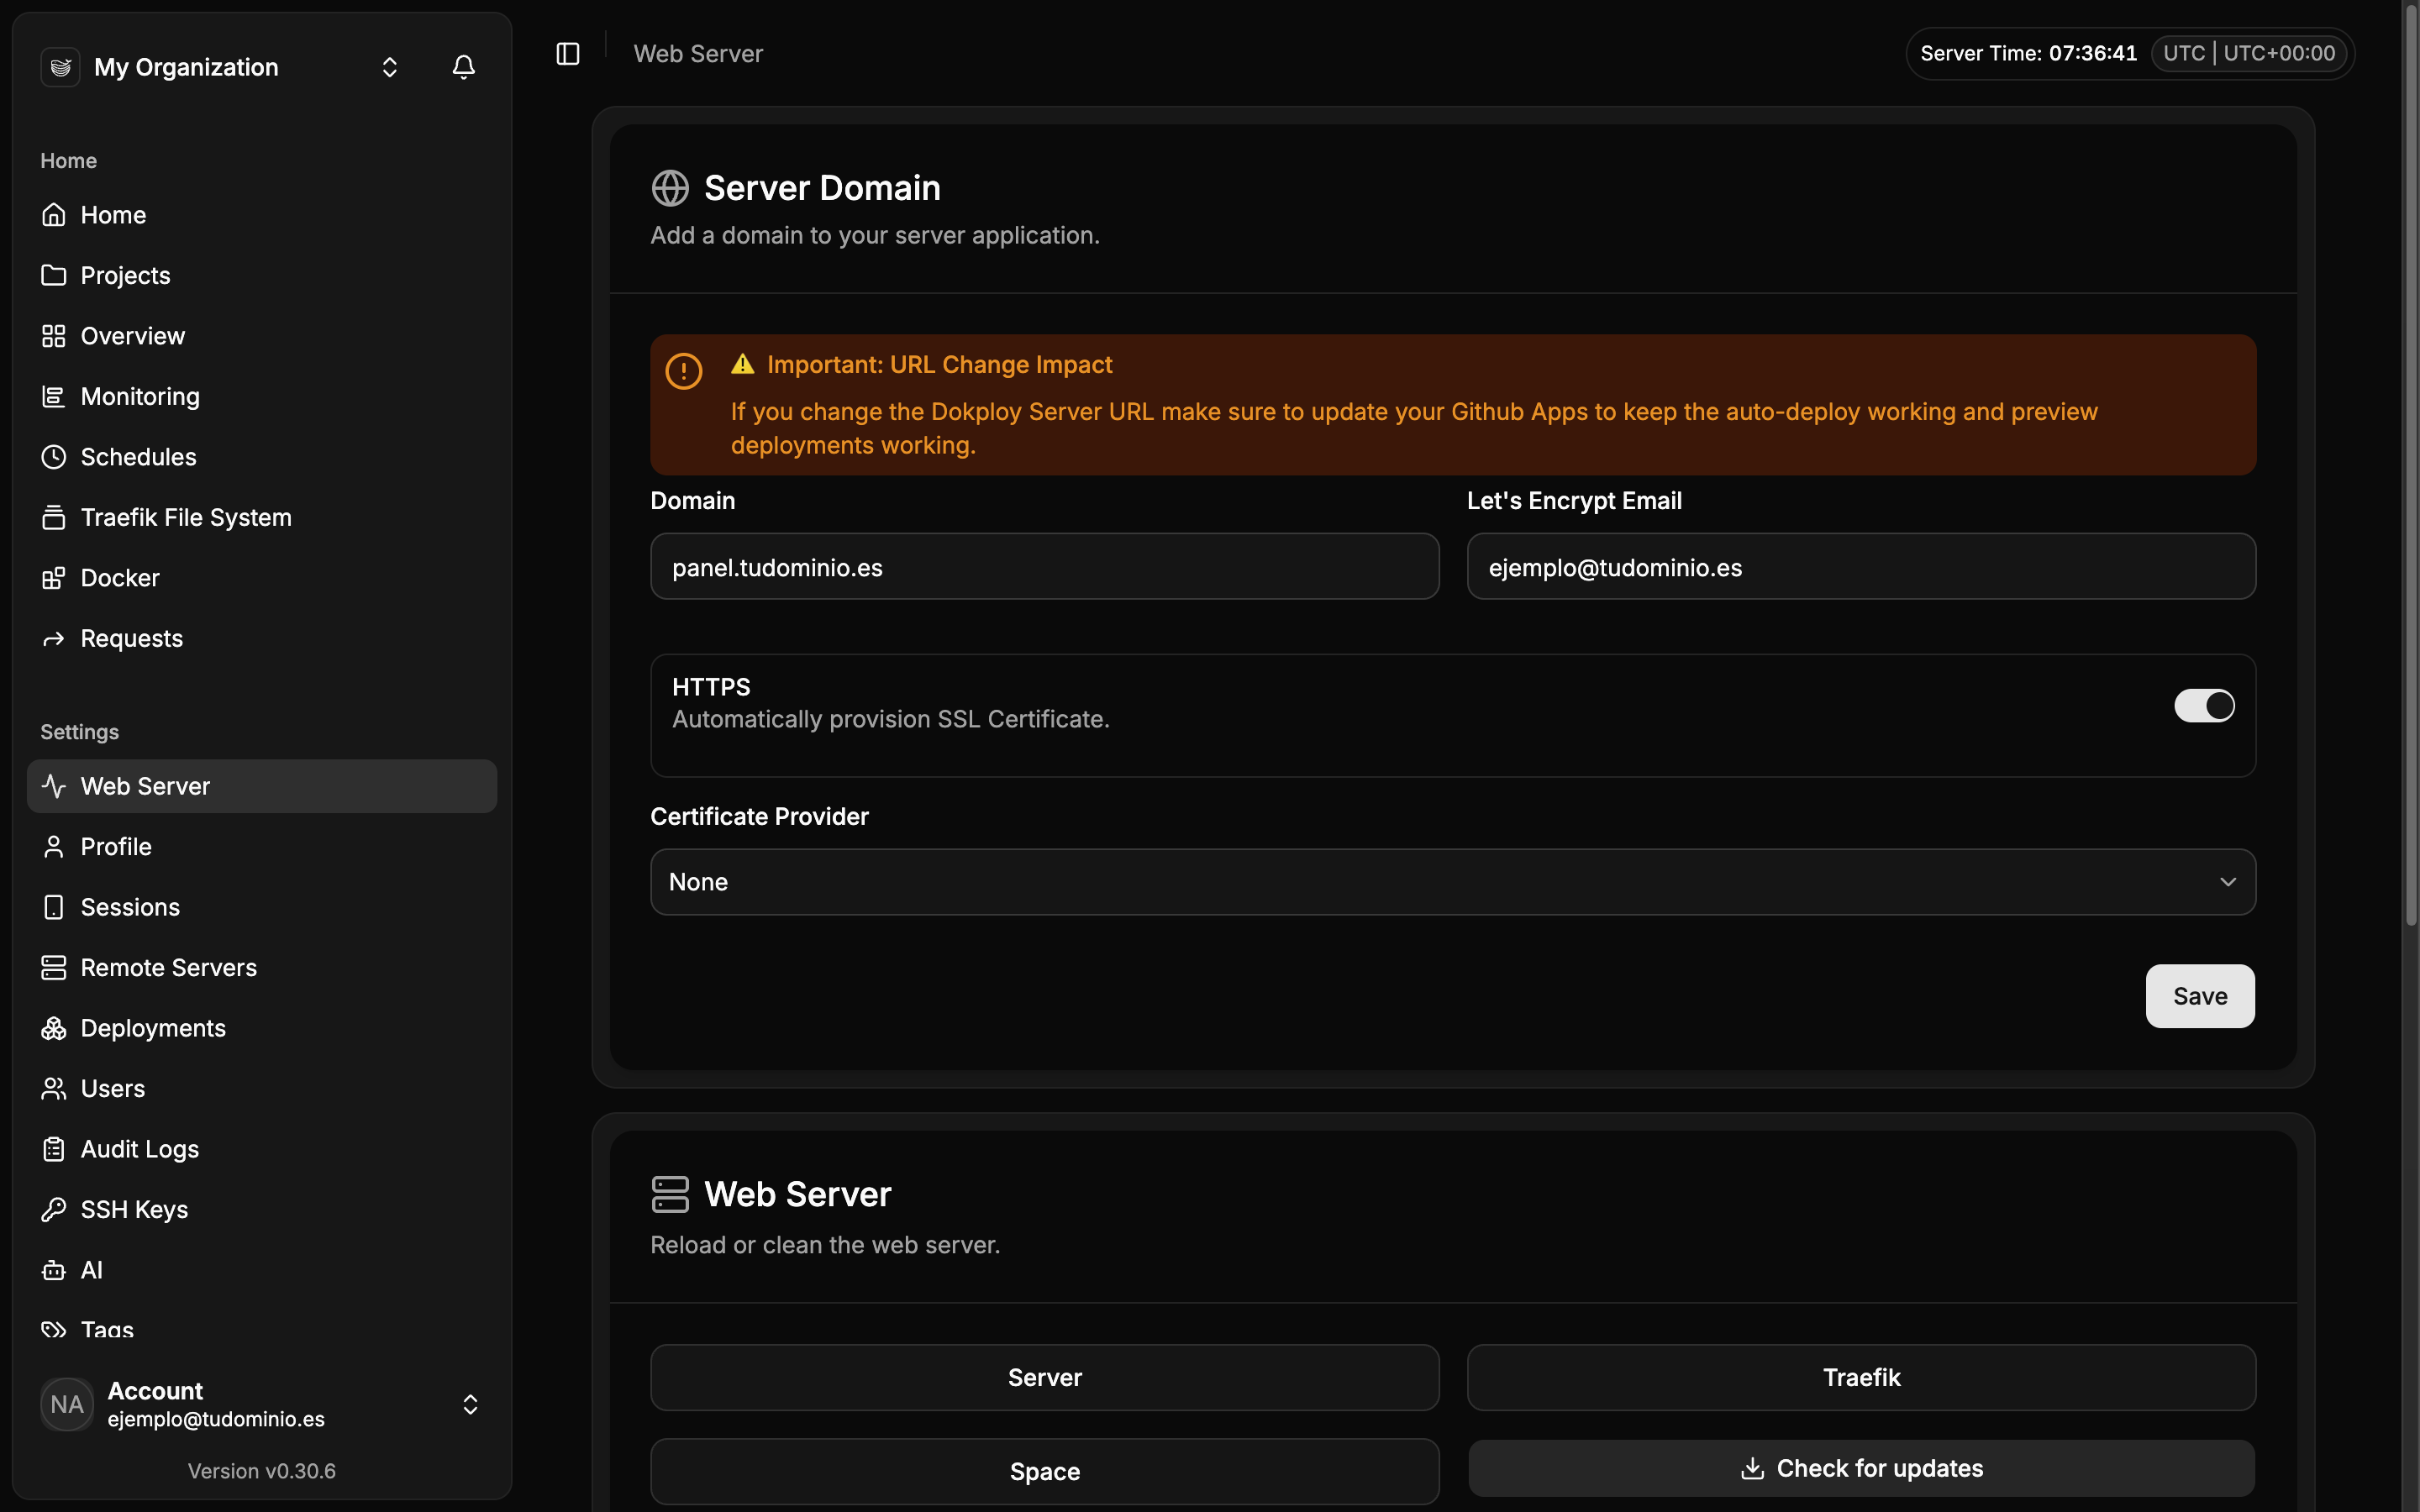Click Important: URL Change Impact heading
2420x1512 pixels.
[939, 365]
